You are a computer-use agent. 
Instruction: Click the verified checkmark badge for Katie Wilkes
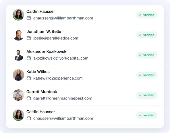coord(147,75)
